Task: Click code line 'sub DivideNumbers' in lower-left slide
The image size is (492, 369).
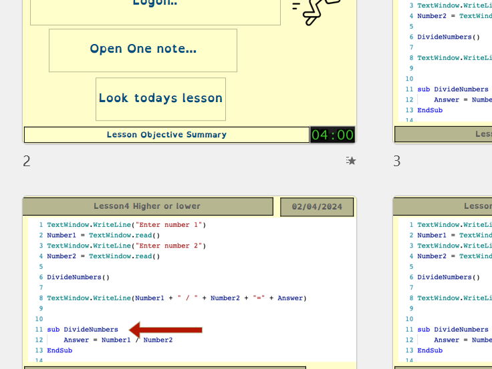Action: point(82,330)
